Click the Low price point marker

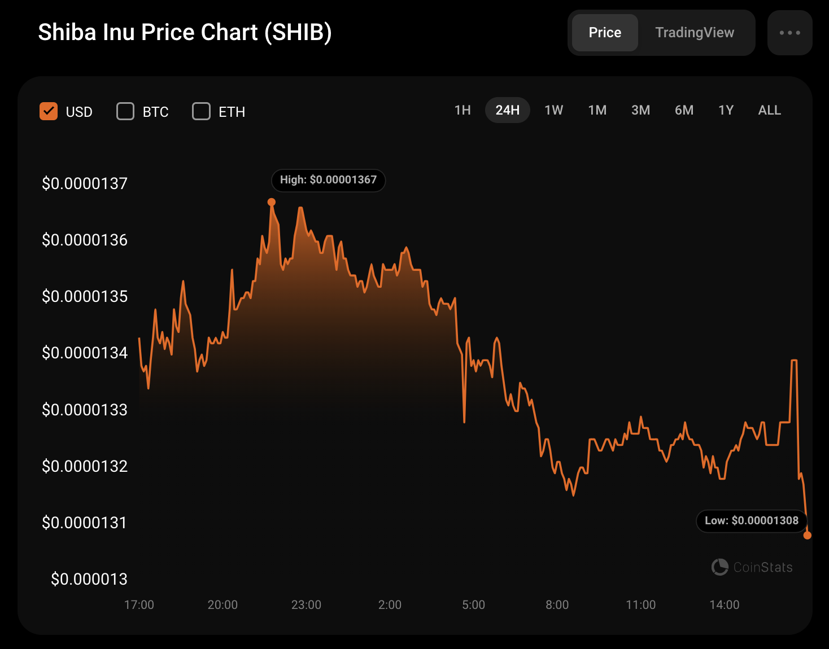pyautogui.click(x=808, y=535)
